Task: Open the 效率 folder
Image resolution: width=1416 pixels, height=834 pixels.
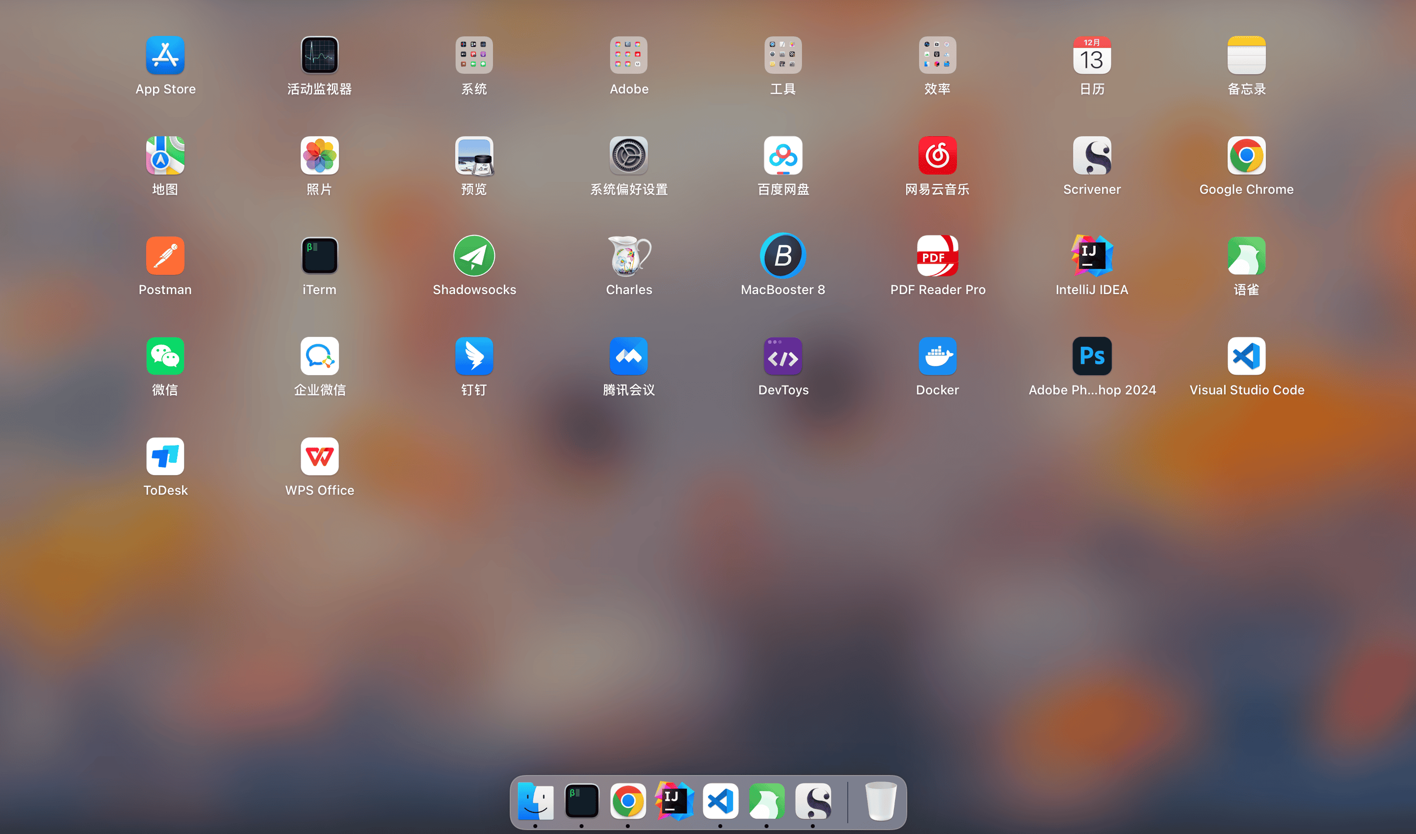Action: 937,55
